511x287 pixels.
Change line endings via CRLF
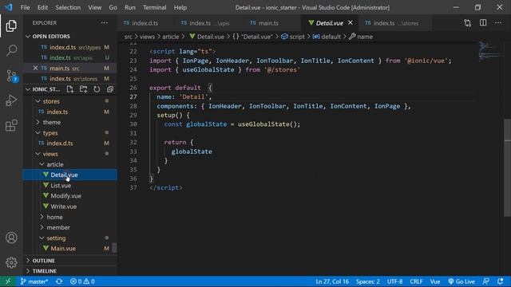coord(416,281)
